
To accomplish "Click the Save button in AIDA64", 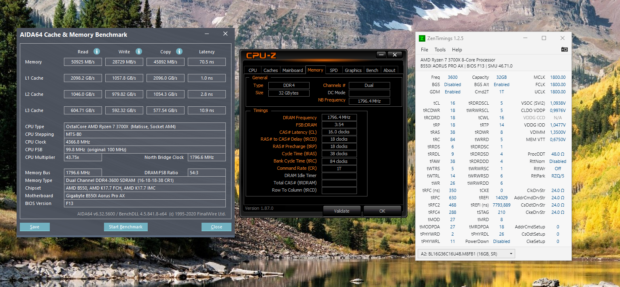I will [x=35, y=227].
